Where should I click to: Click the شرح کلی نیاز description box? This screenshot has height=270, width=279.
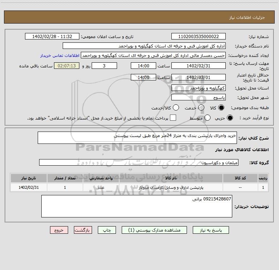pos(137,138)
